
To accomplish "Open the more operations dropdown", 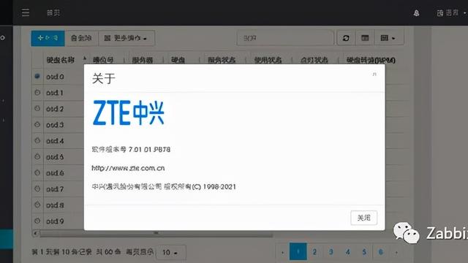I will 127,38.
